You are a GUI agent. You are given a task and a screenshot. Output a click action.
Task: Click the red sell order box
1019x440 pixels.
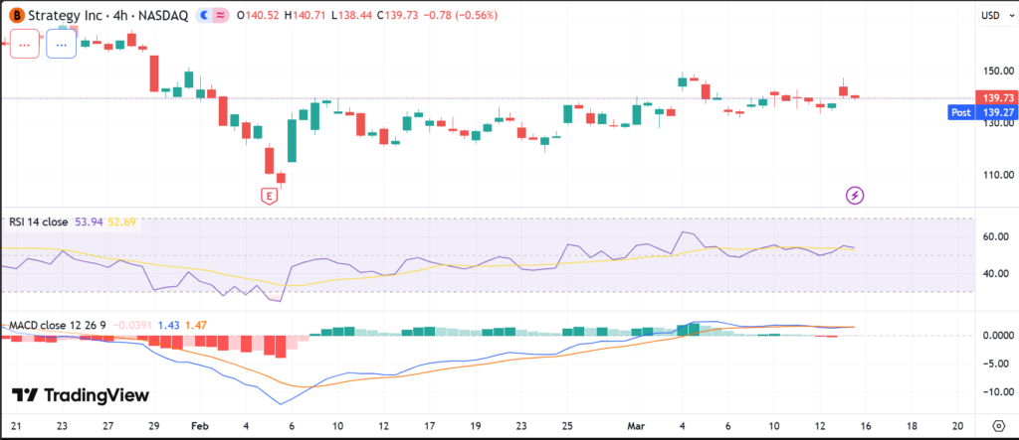click(25, 45)
